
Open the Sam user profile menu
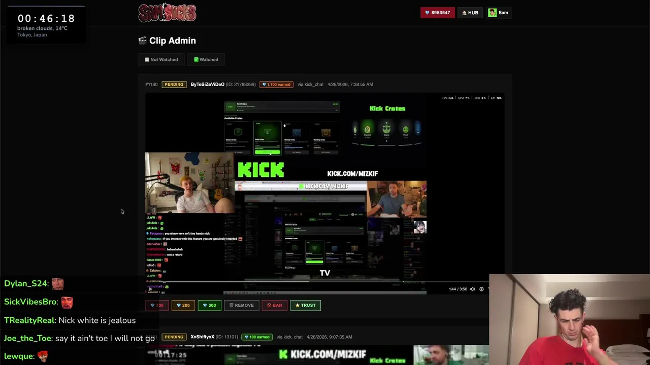(x=498, y=13)
